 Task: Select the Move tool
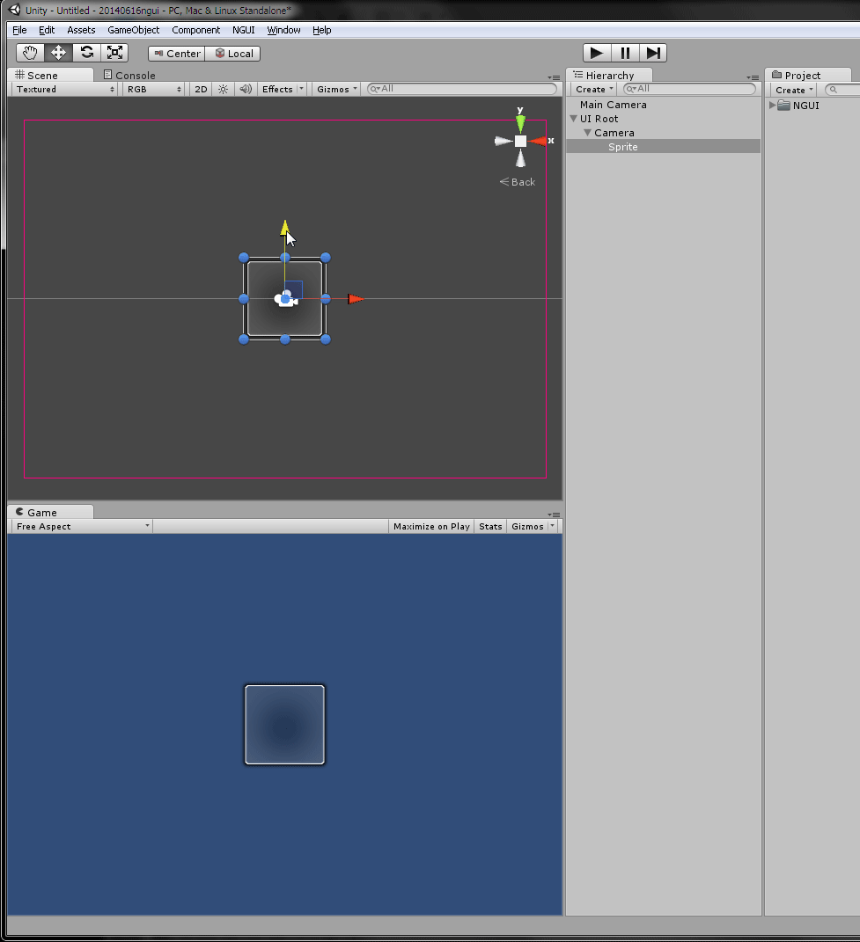coord(58,53)
